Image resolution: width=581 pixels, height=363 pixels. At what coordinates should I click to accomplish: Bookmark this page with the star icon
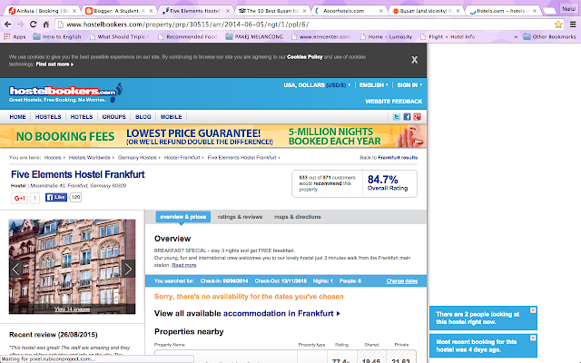558,25
